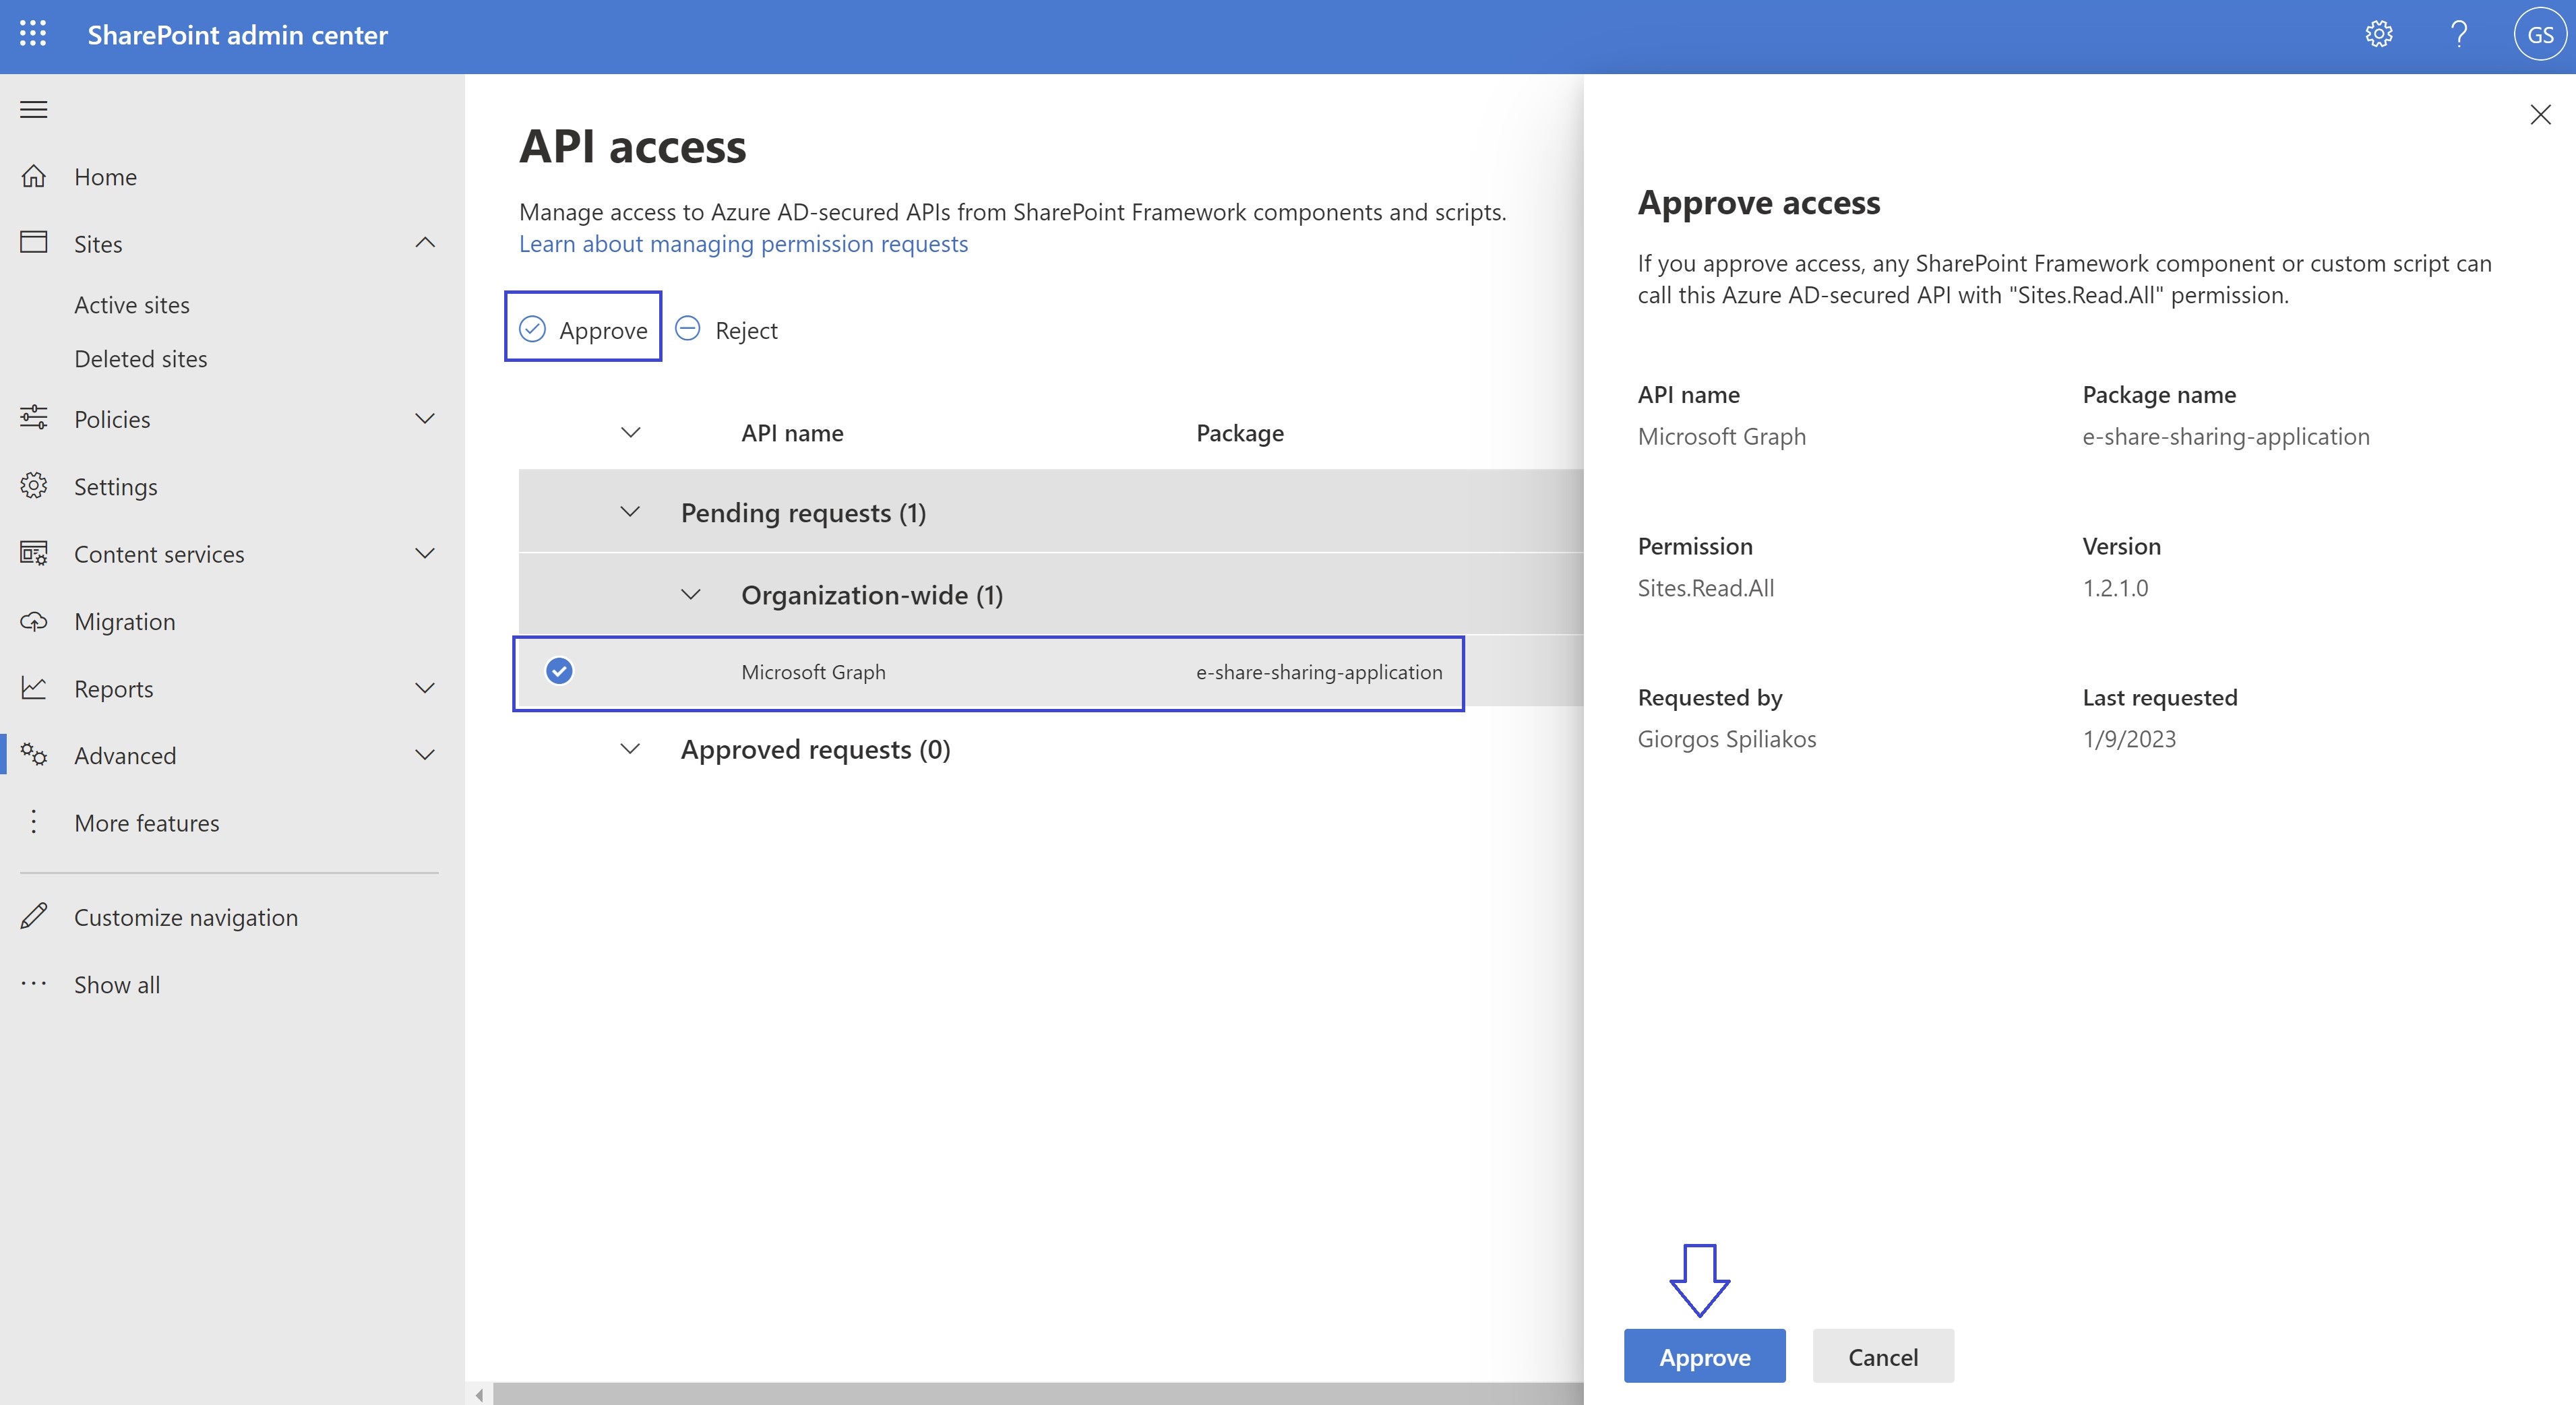Click Reject in the command bar
The width and height of the screenshot is (2576, 1405).
tap(727, 329)
